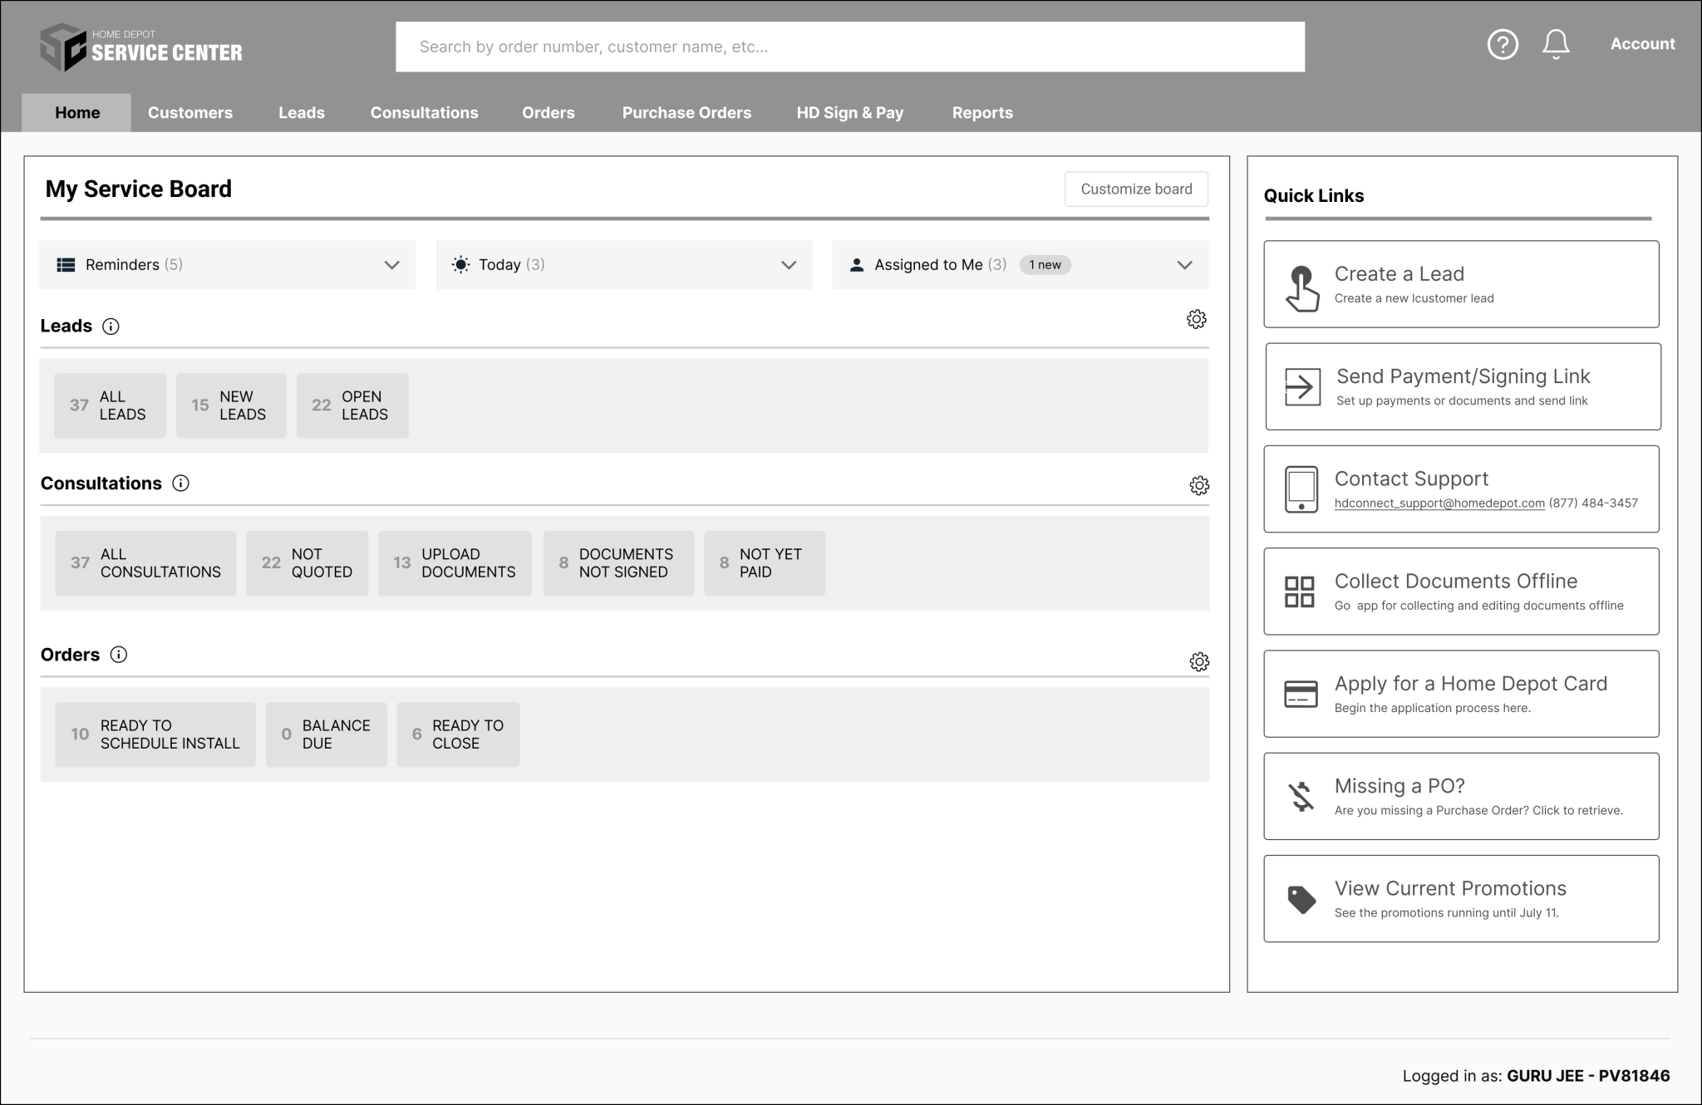Click the order search field
This screenshot has width=1702, height=1105.
pyautogui.click(x=850, y=47)
